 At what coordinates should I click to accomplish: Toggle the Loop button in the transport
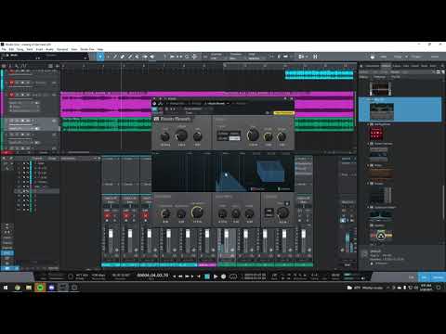(x=233, y=276)
